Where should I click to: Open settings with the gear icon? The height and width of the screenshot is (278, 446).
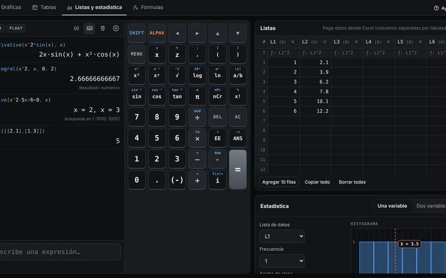116,28
